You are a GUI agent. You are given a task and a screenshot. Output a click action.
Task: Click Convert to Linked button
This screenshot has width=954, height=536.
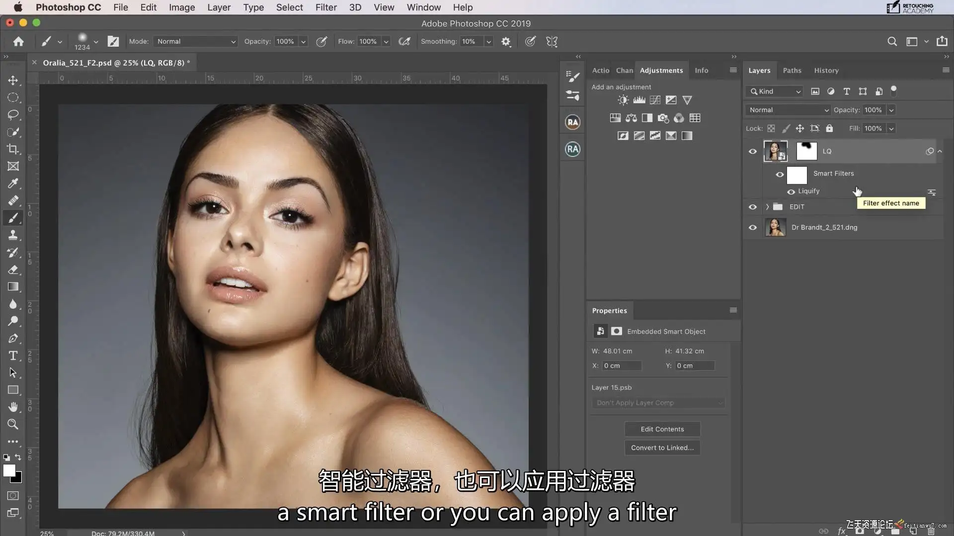tap(662, 448)
